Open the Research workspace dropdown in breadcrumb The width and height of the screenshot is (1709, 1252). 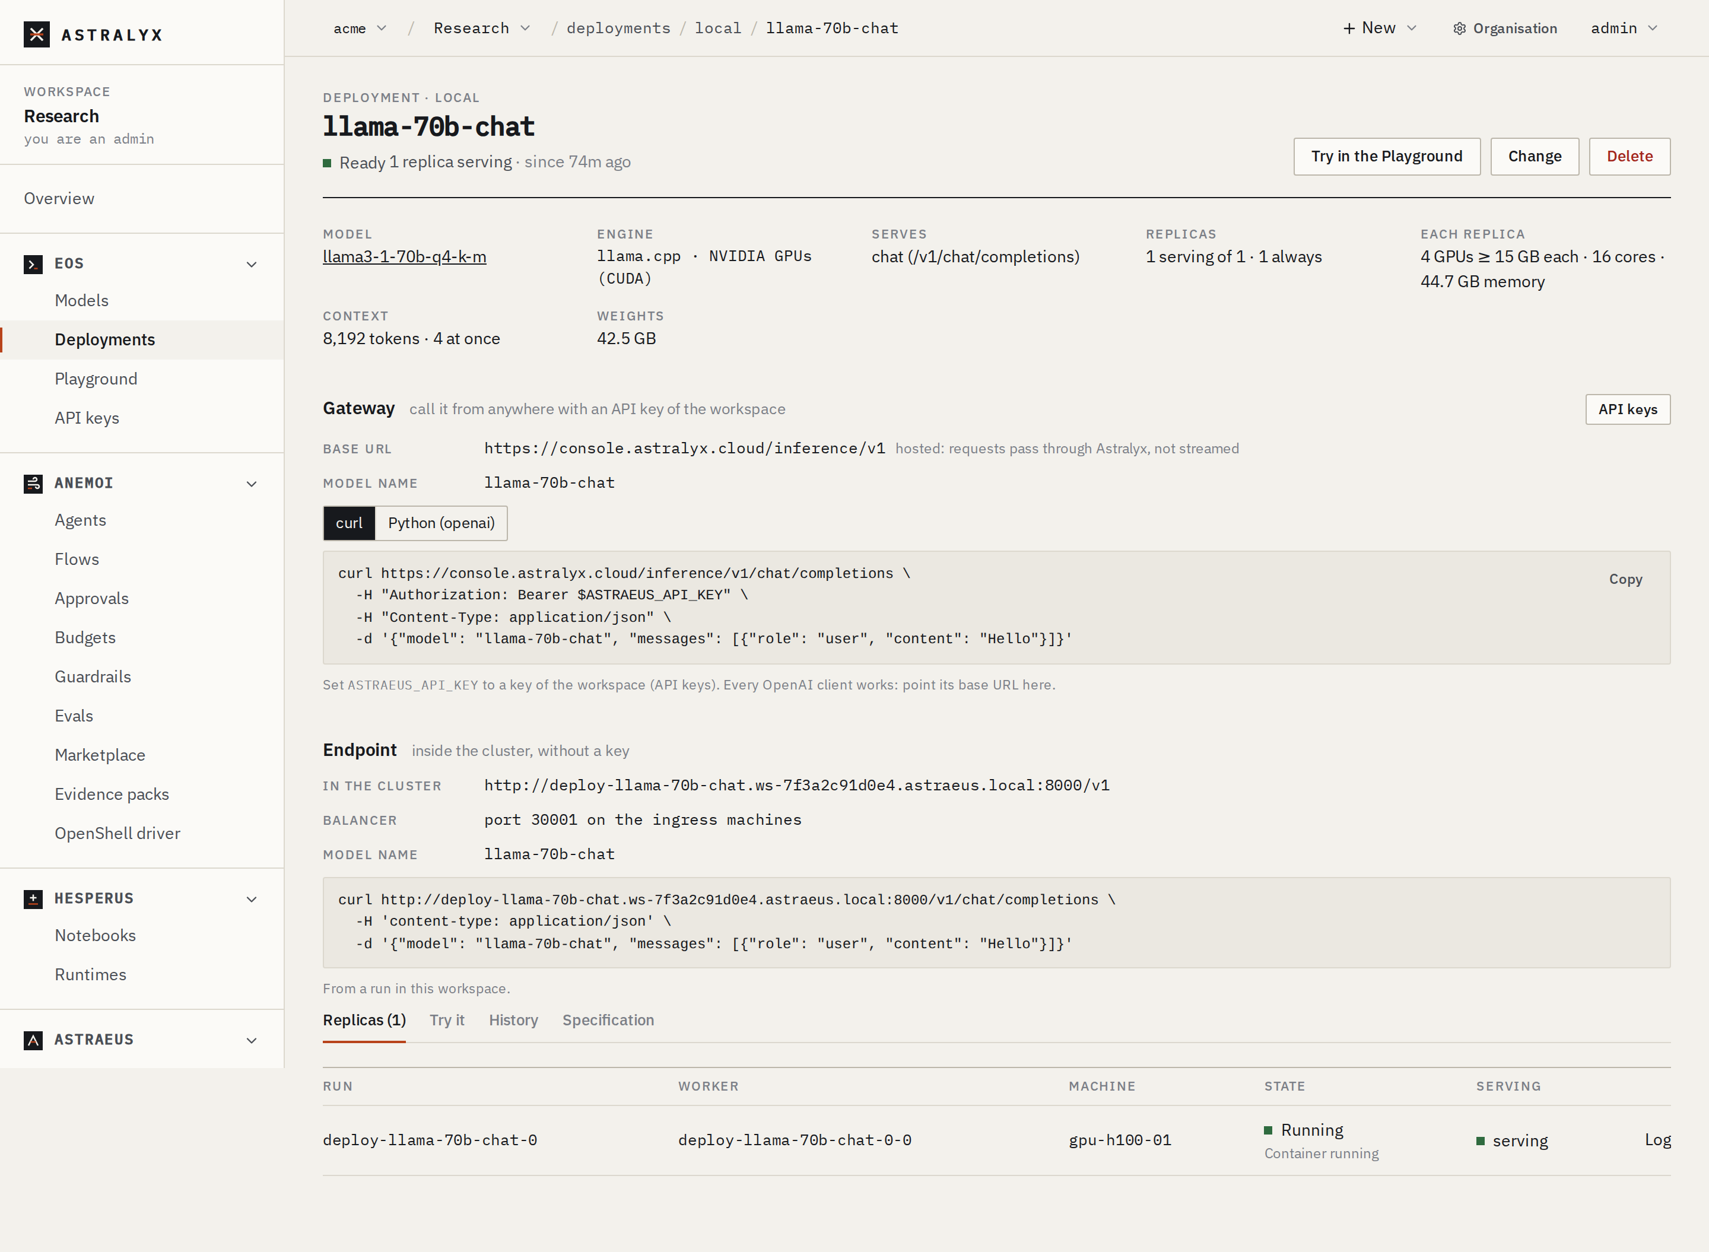pos(482,29)
